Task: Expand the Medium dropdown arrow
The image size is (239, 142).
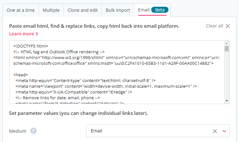Action: click(224, 131)
